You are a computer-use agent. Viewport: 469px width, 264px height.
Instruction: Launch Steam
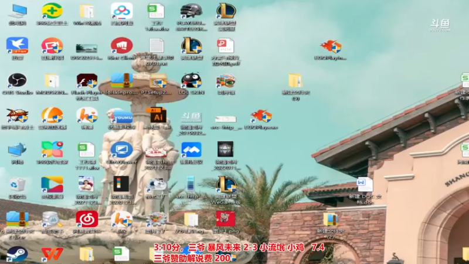point(18,254)
